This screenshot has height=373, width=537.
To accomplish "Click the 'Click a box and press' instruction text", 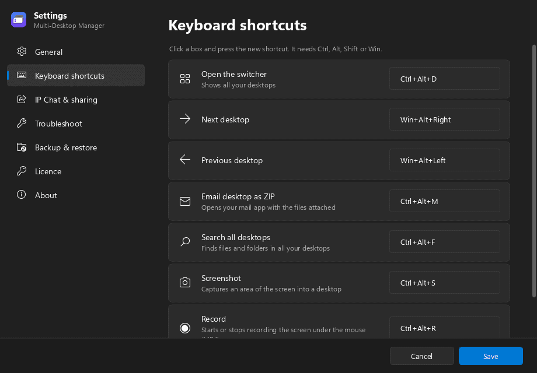I will point(276,49).
